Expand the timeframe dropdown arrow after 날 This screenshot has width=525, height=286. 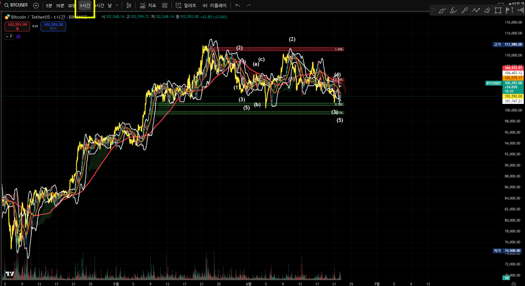[x=117, y=5]
